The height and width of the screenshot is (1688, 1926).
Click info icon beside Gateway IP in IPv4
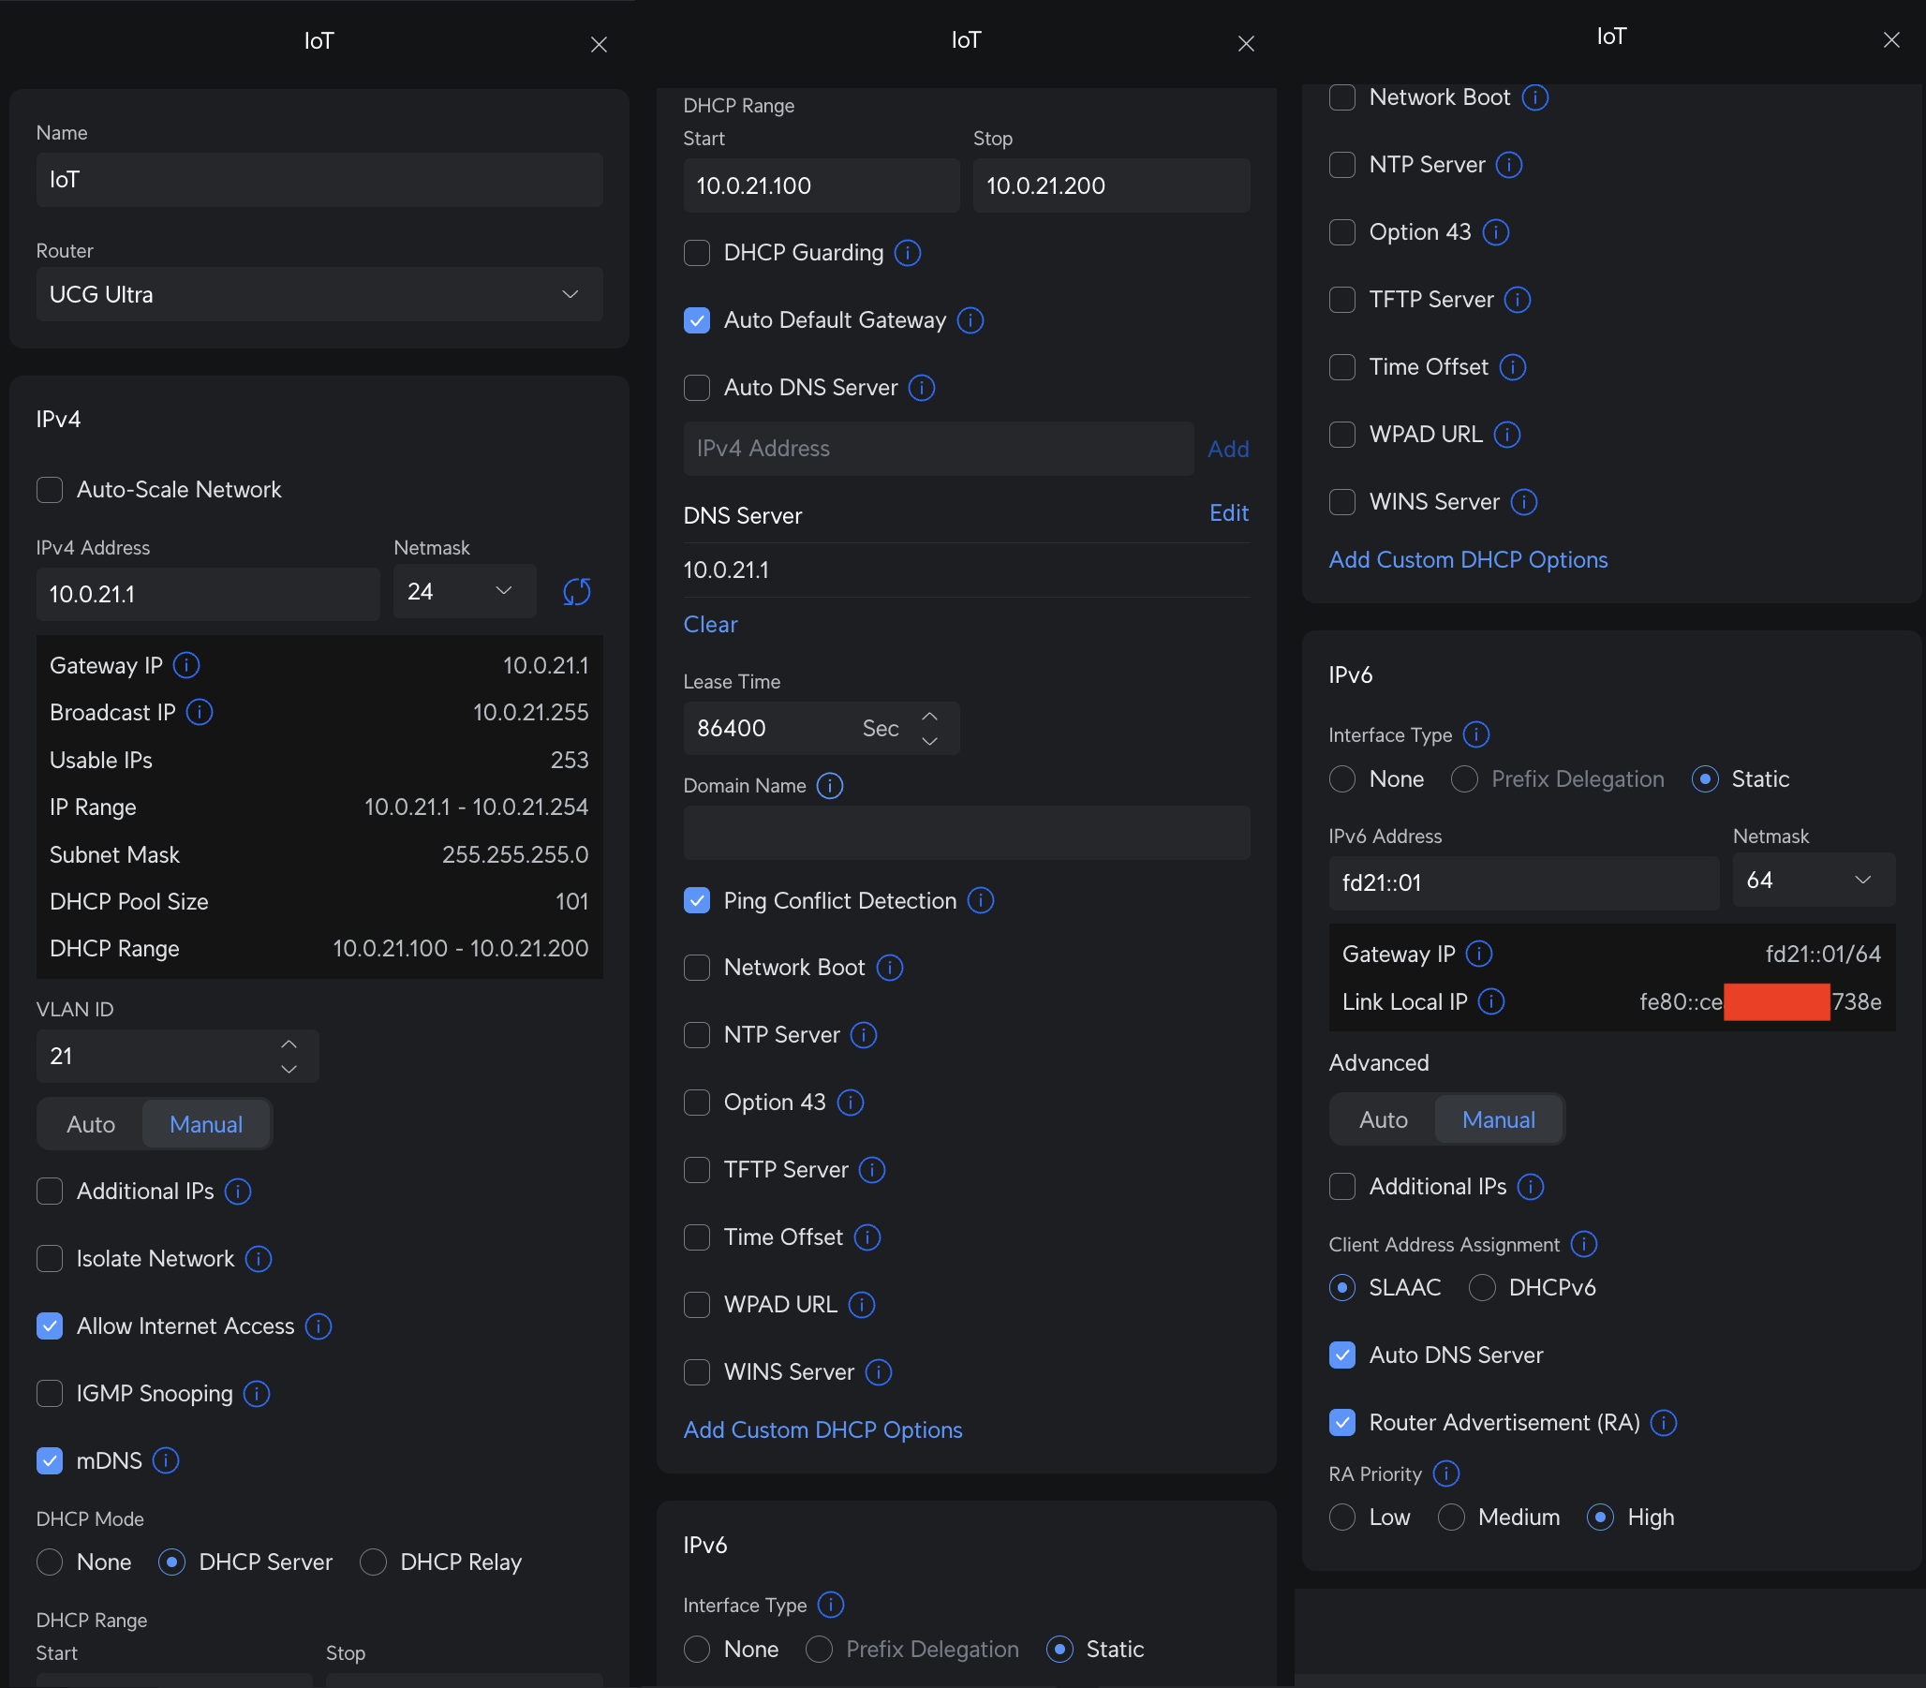(186, 666)
